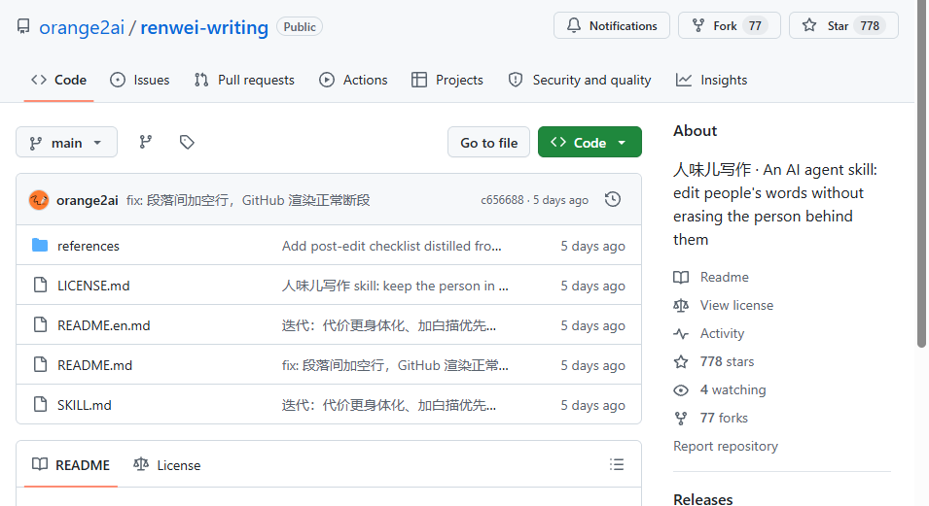Click the Go to file button

488,142
